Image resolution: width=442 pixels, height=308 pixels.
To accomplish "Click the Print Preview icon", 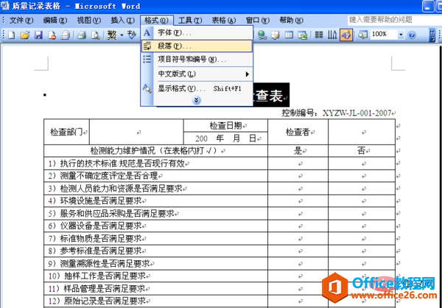I will pos(95,35).
